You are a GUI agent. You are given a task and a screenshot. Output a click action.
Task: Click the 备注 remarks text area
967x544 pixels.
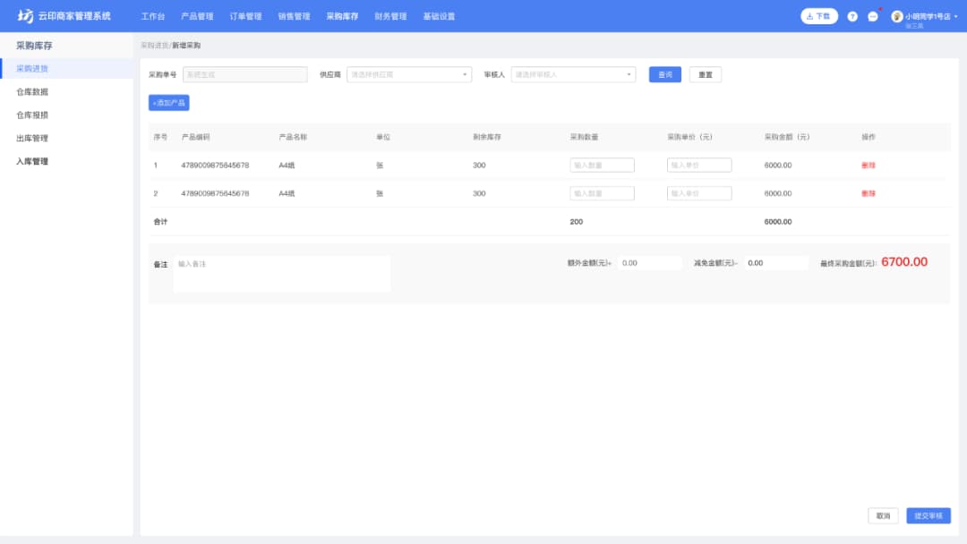coord(281,274)
